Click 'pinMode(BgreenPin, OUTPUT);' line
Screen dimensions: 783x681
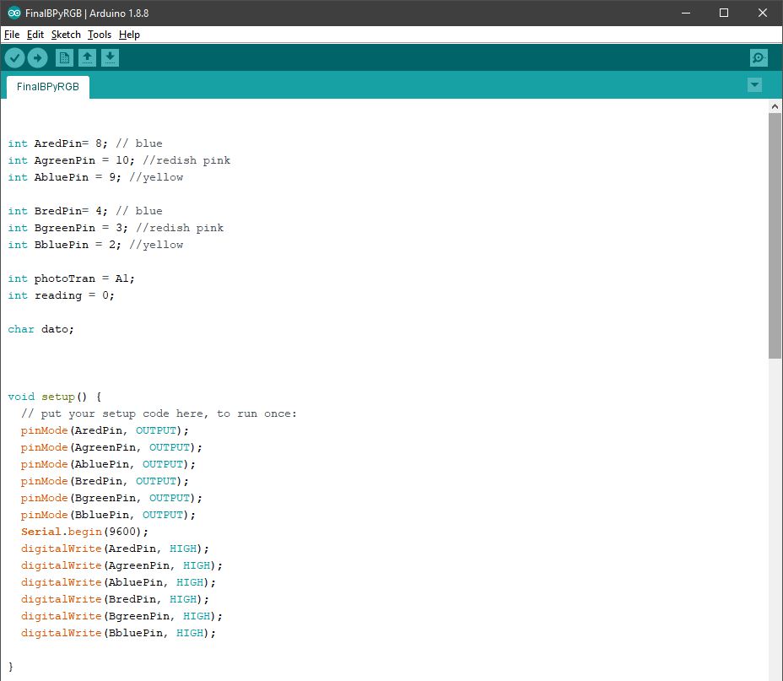(x=111, y=498)
